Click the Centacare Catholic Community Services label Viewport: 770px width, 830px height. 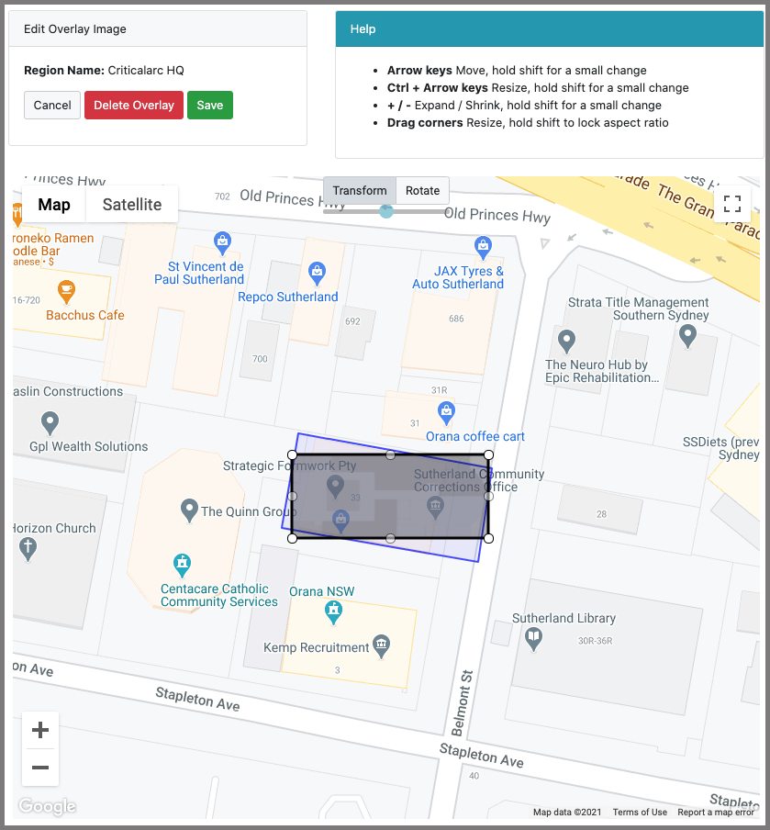219,596
